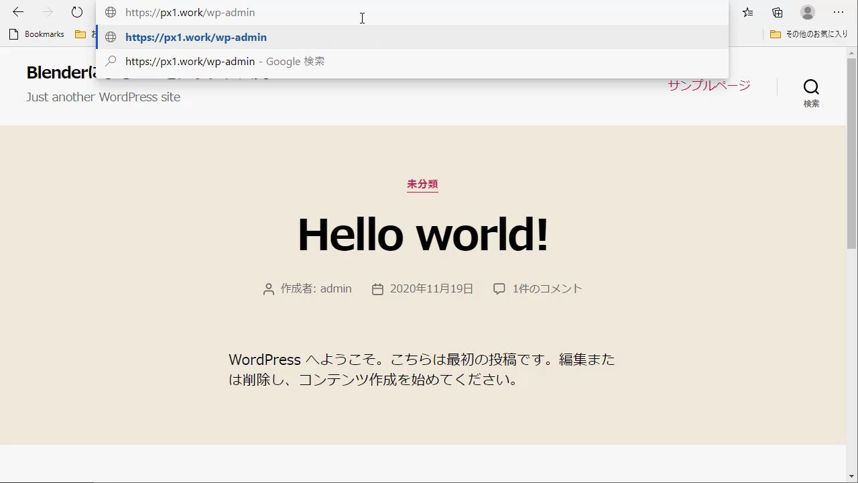Open the site search magnifier icon
This screenshot has width=858, height=483.
click(x=811, y=87)
